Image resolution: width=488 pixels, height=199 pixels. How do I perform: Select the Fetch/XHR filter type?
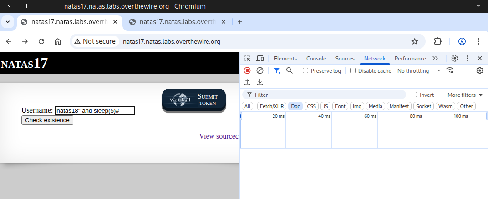tap(271, 106)
